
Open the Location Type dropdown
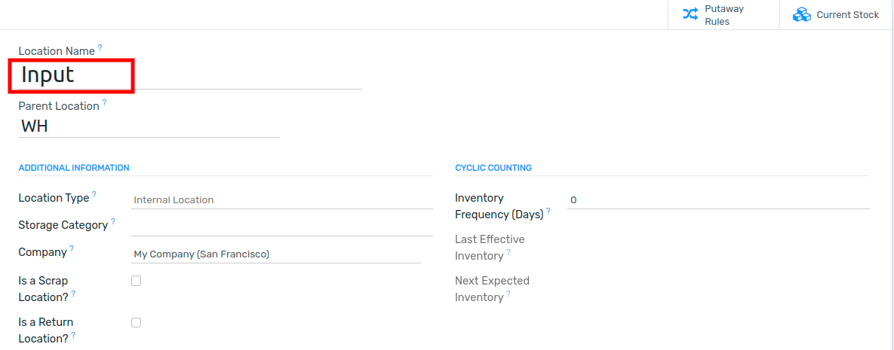281,199
